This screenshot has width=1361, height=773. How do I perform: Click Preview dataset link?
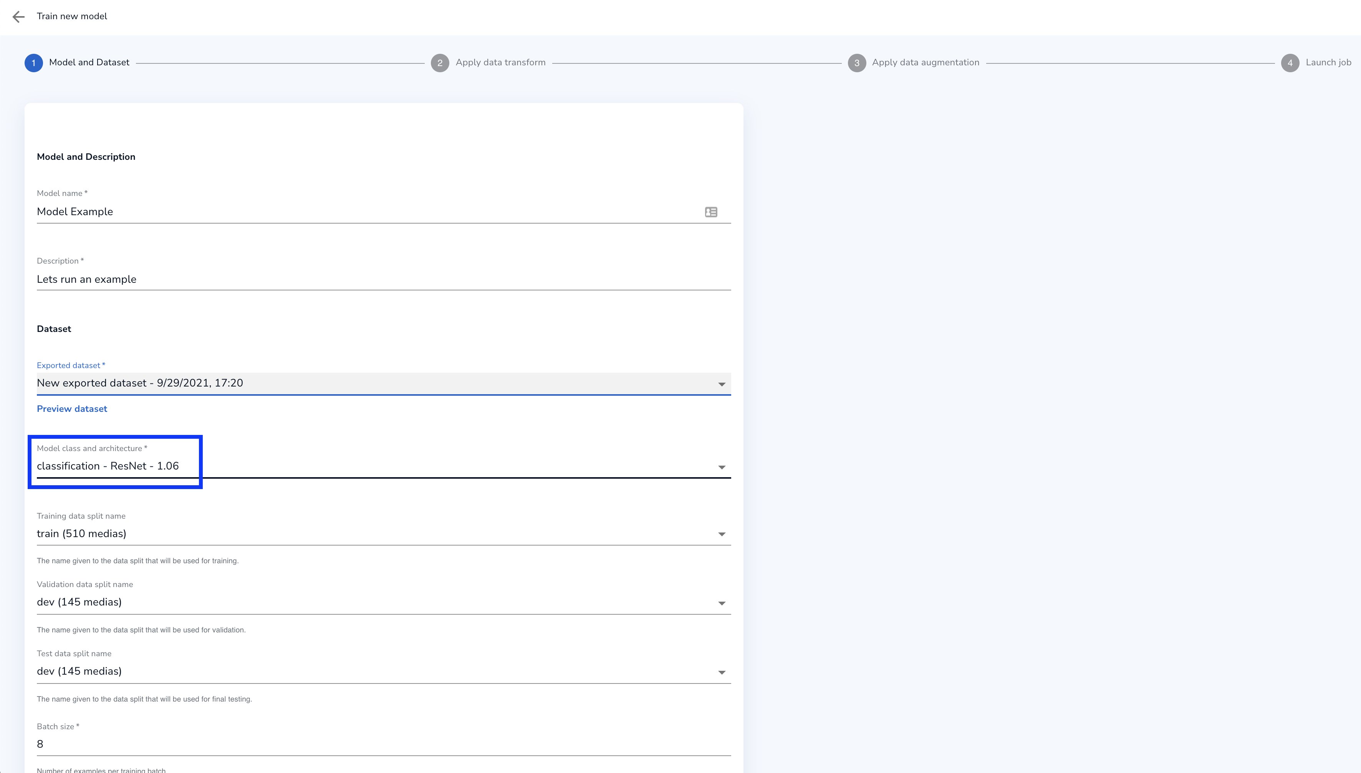tap(72, 409)
